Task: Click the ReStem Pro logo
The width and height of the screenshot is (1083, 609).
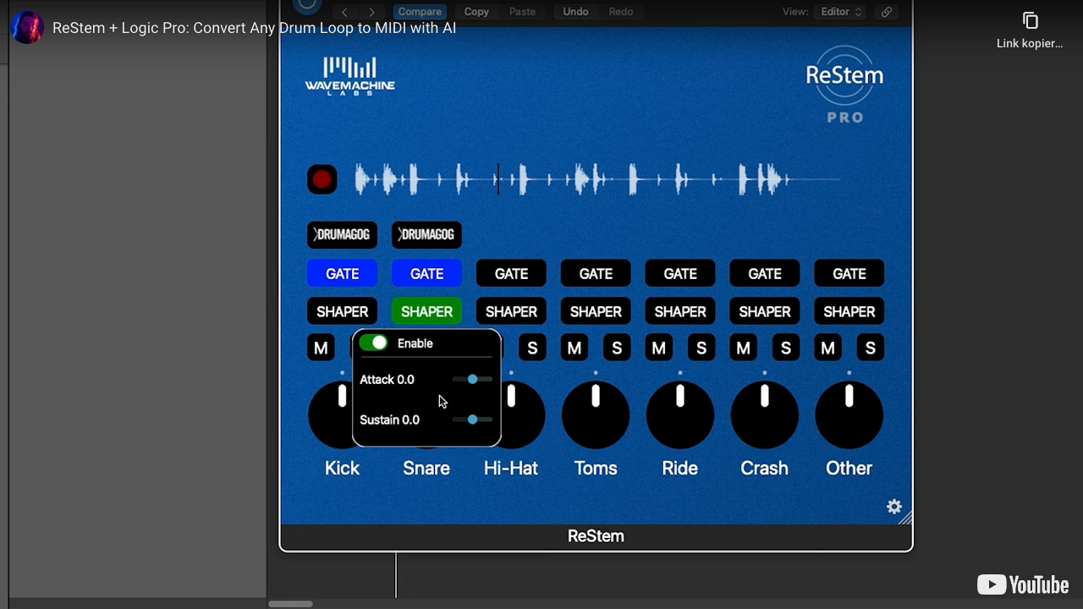Action: [x=844, y=85]
